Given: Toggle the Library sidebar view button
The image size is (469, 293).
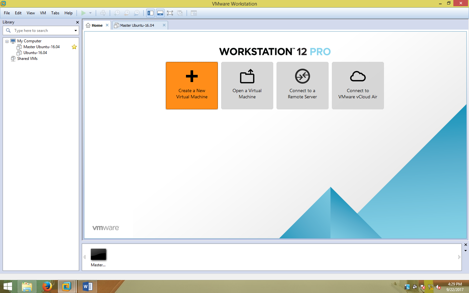Looking at the screenshot, I should click(x=150, y=13).
